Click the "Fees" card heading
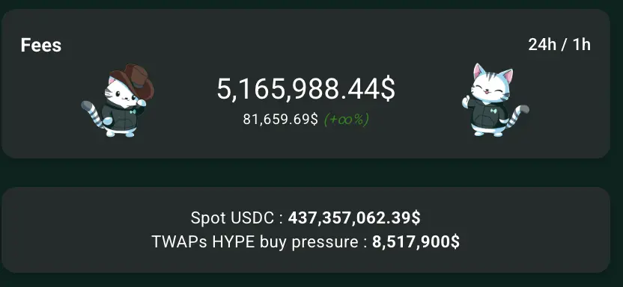 (x=41, y=45)
